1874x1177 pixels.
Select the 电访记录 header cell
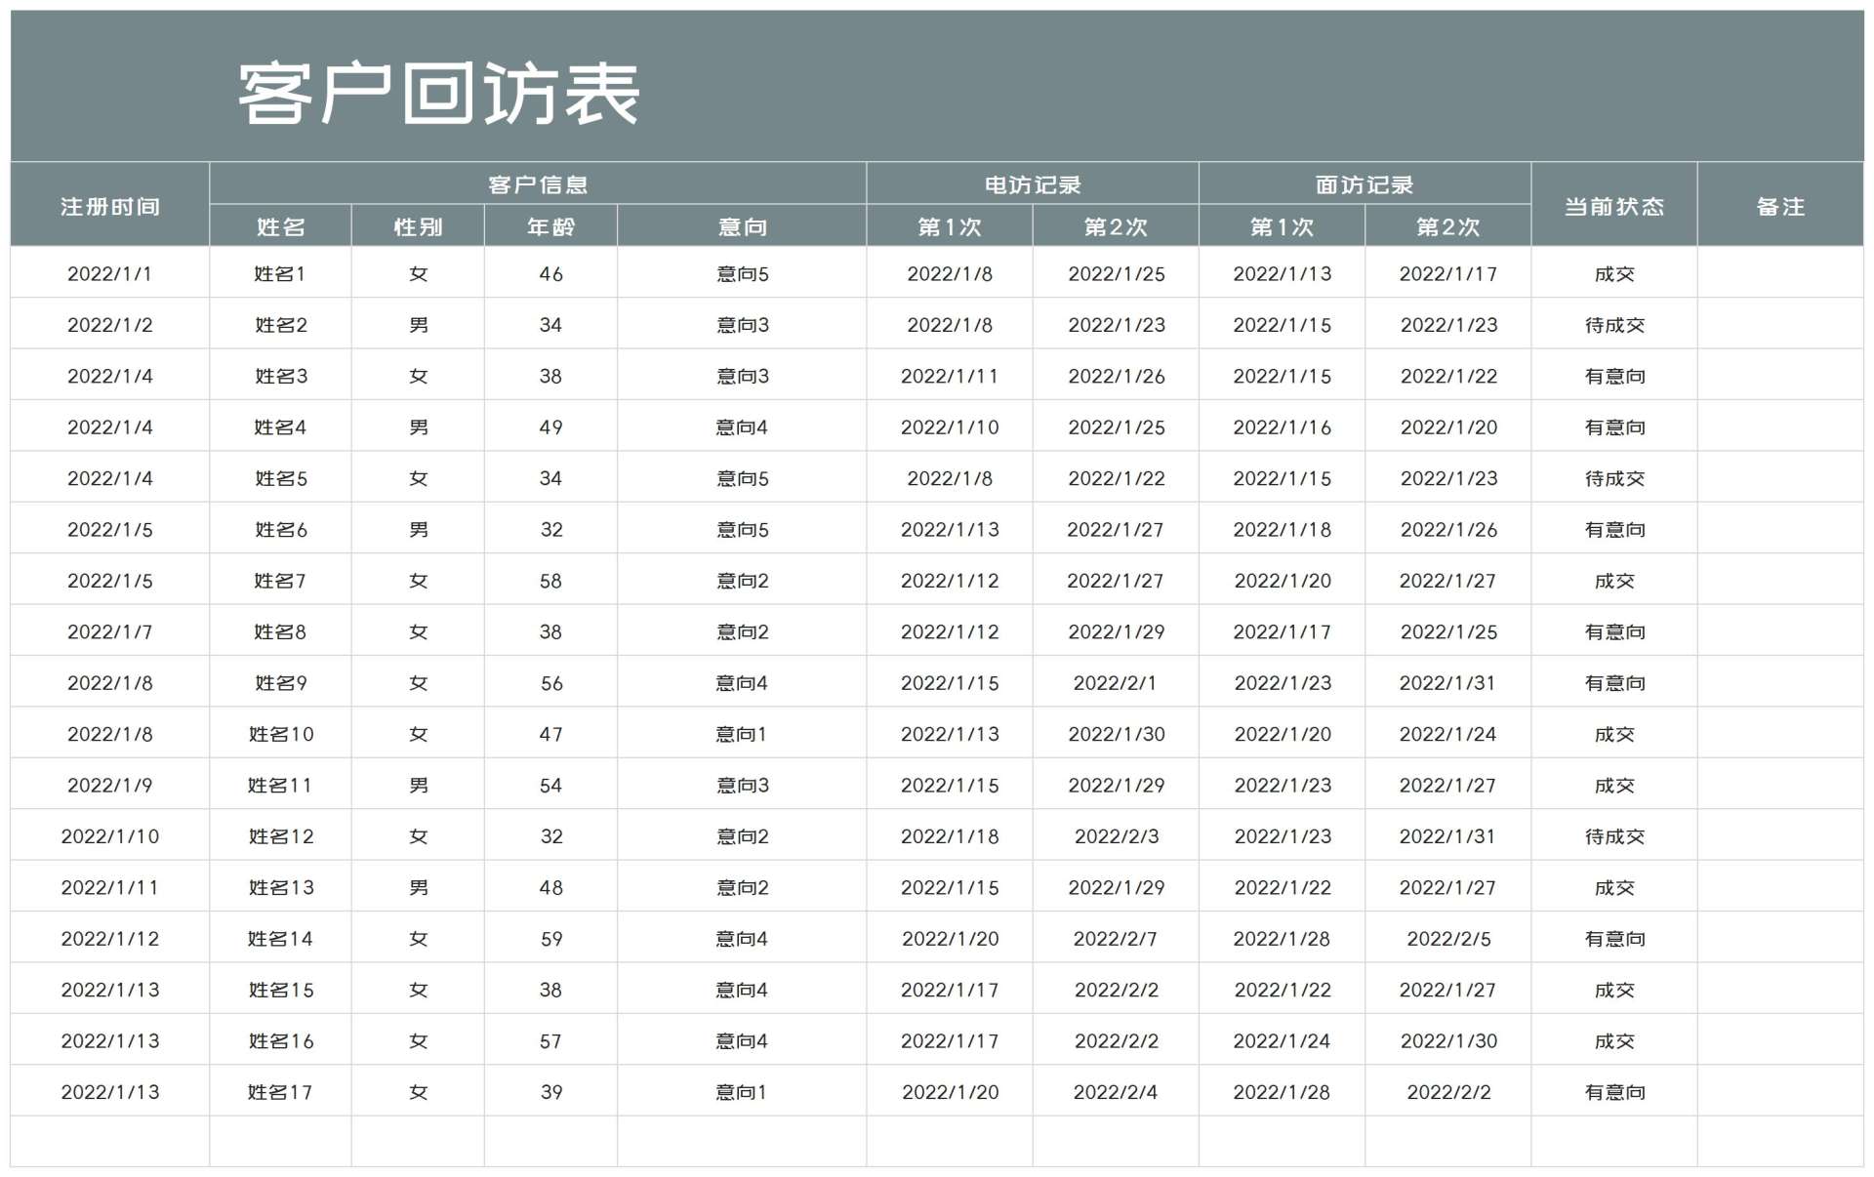coord(1033,184)
